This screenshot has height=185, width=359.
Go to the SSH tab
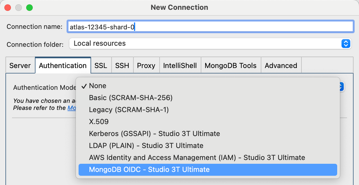pos(122,65)
